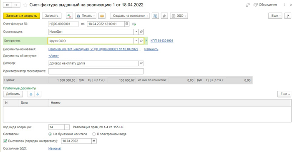Screen dimensions: 292x152
Task: Open the top Еще menu
Action: tap(275, 16)
